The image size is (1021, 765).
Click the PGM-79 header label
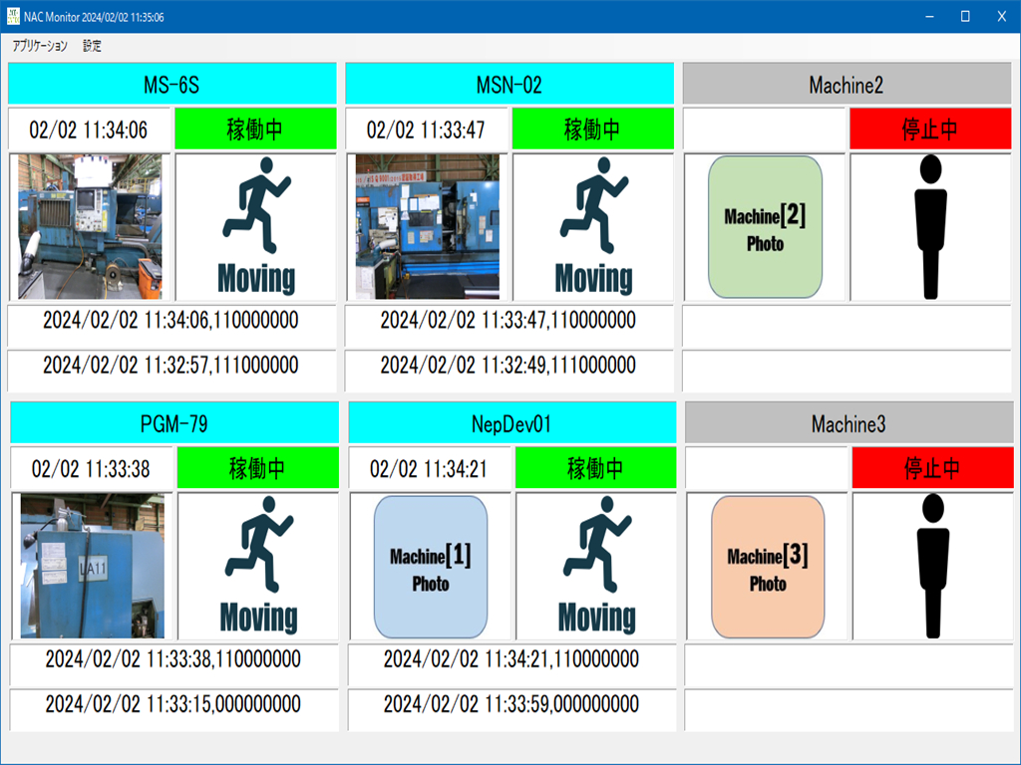[x=174, y=423]
